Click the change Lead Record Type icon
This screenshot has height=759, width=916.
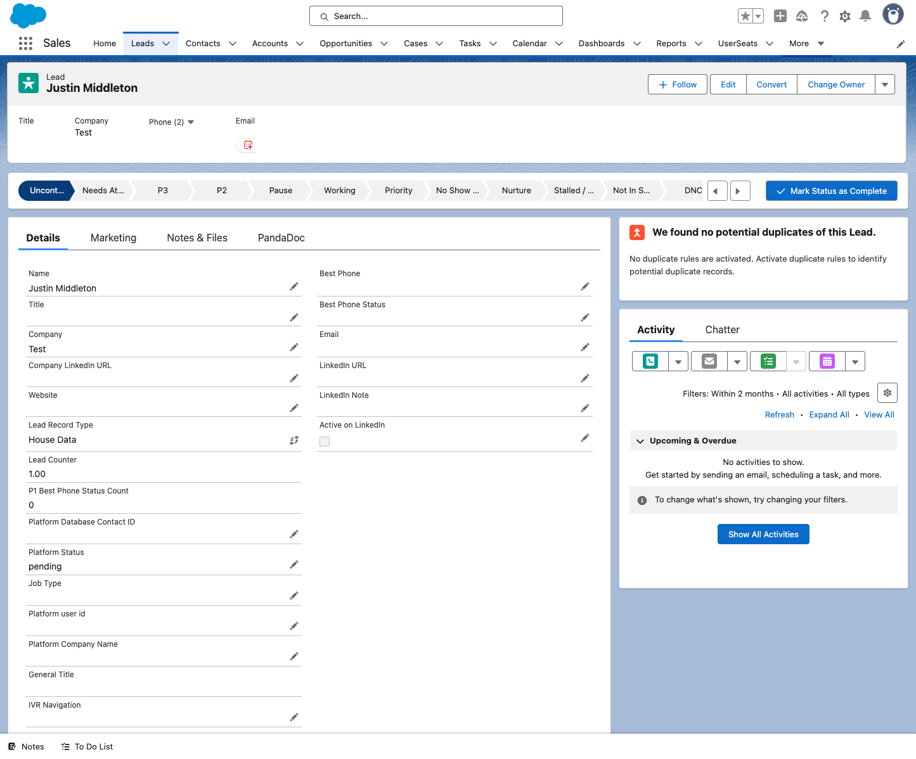click(x=294, y=440)
